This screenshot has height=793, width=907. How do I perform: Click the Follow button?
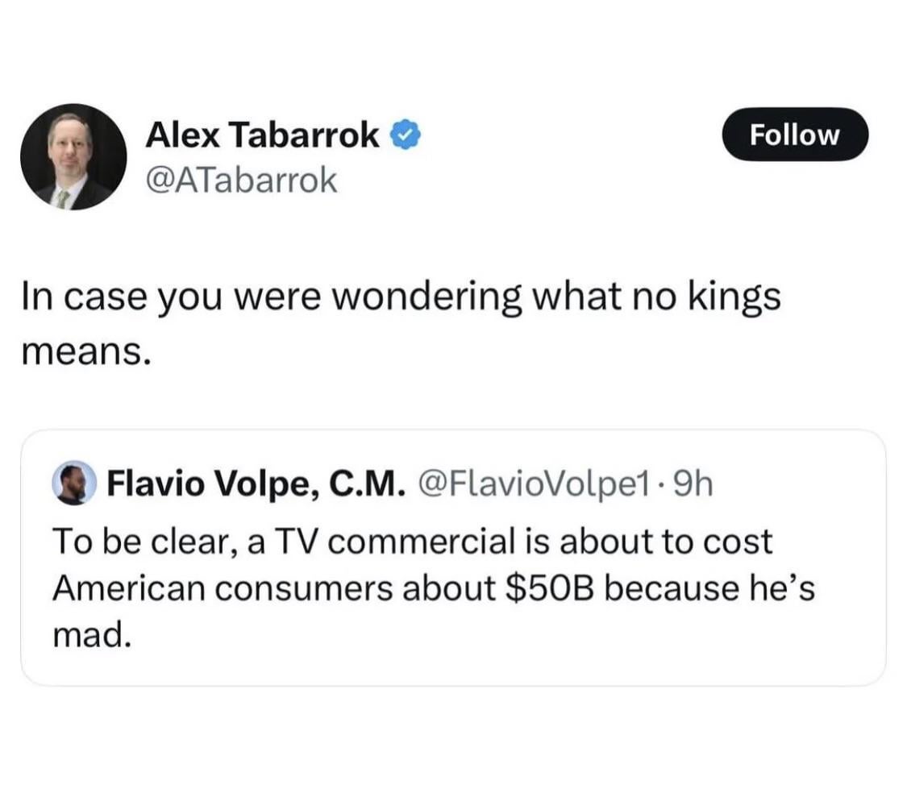click(x=794, y=135)
